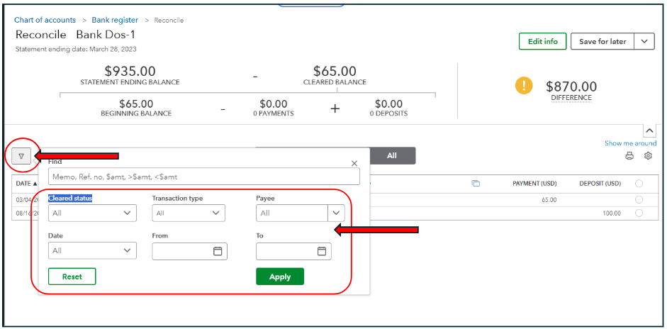Click the filter funnel icon

click(21, 157)
